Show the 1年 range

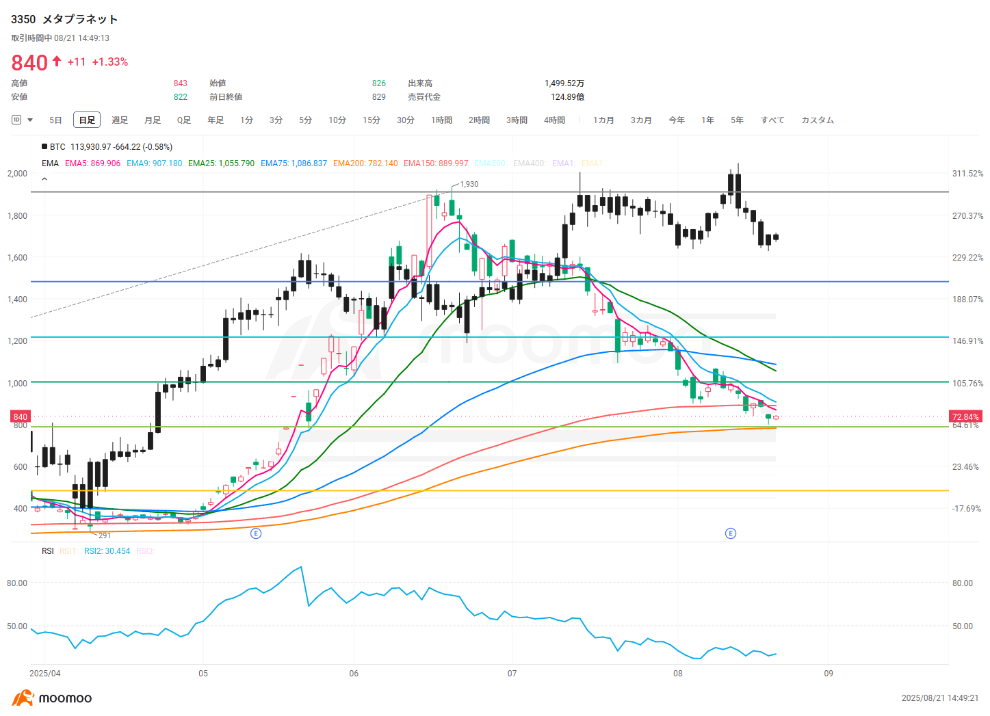707,120
